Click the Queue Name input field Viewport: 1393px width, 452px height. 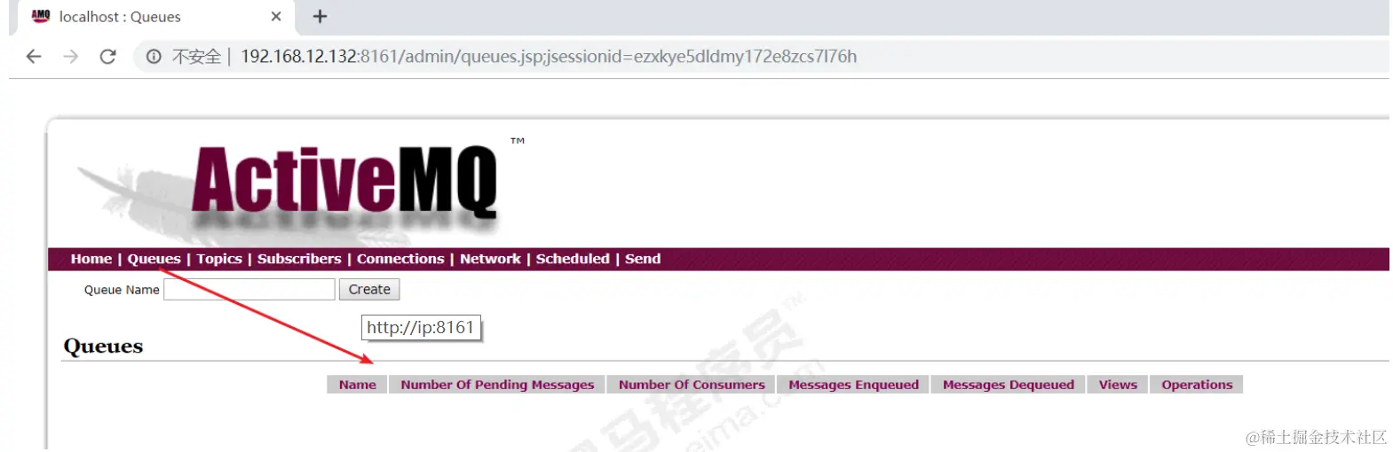pyautogui.click(x=249, y=290)
